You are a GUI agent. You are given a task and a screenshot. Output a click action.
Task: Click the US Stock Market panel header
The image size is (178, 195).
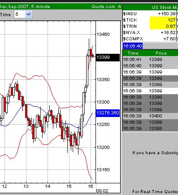click(x=150, y=7)
